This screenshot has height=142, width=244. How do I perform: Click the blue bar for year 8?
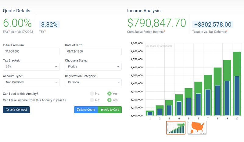coord(217,100)
